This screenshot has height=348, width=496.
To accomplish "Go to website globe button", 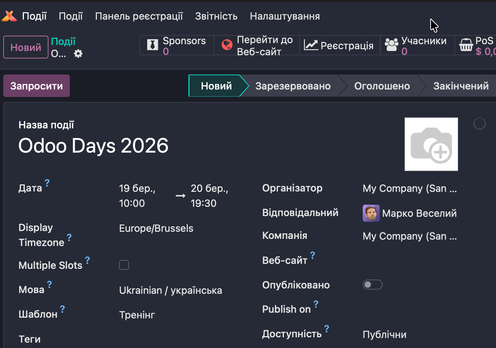I will 257,45.
